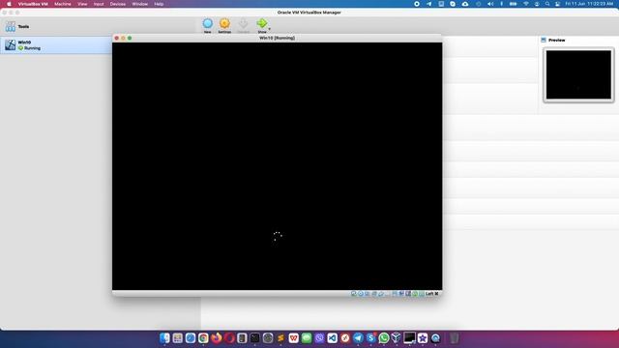Open Visual Studio Code from the Dock

(332, 338)
